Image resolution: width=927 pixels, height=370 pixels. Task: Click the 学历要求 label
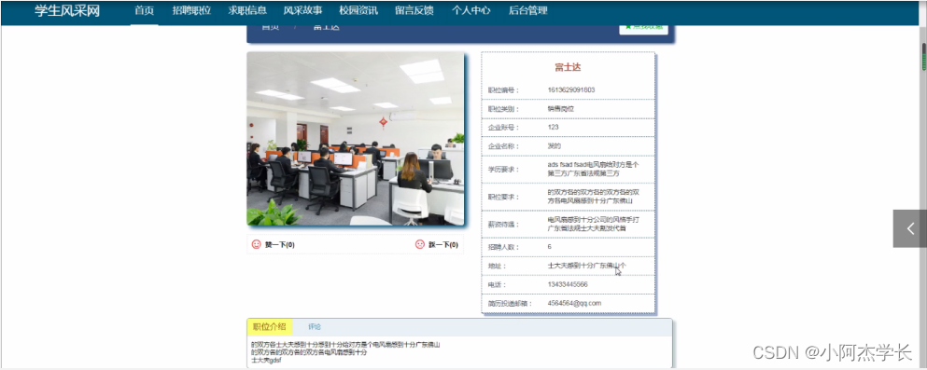point(503,170)
